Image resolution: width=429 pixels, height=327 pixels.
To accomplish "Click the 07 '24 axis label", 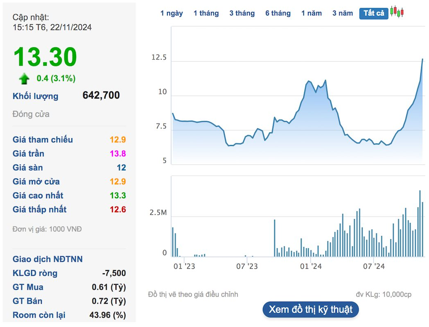I will 374,266.
